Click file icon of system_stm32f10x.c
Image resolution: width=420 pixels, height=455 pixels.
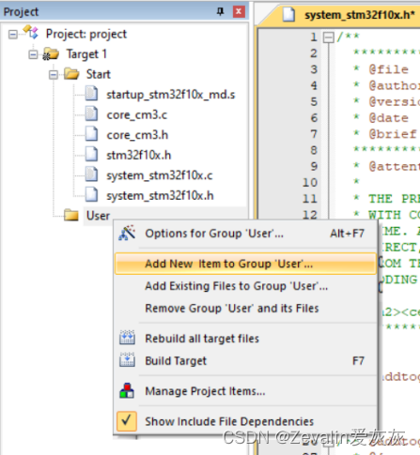(91, 174)
